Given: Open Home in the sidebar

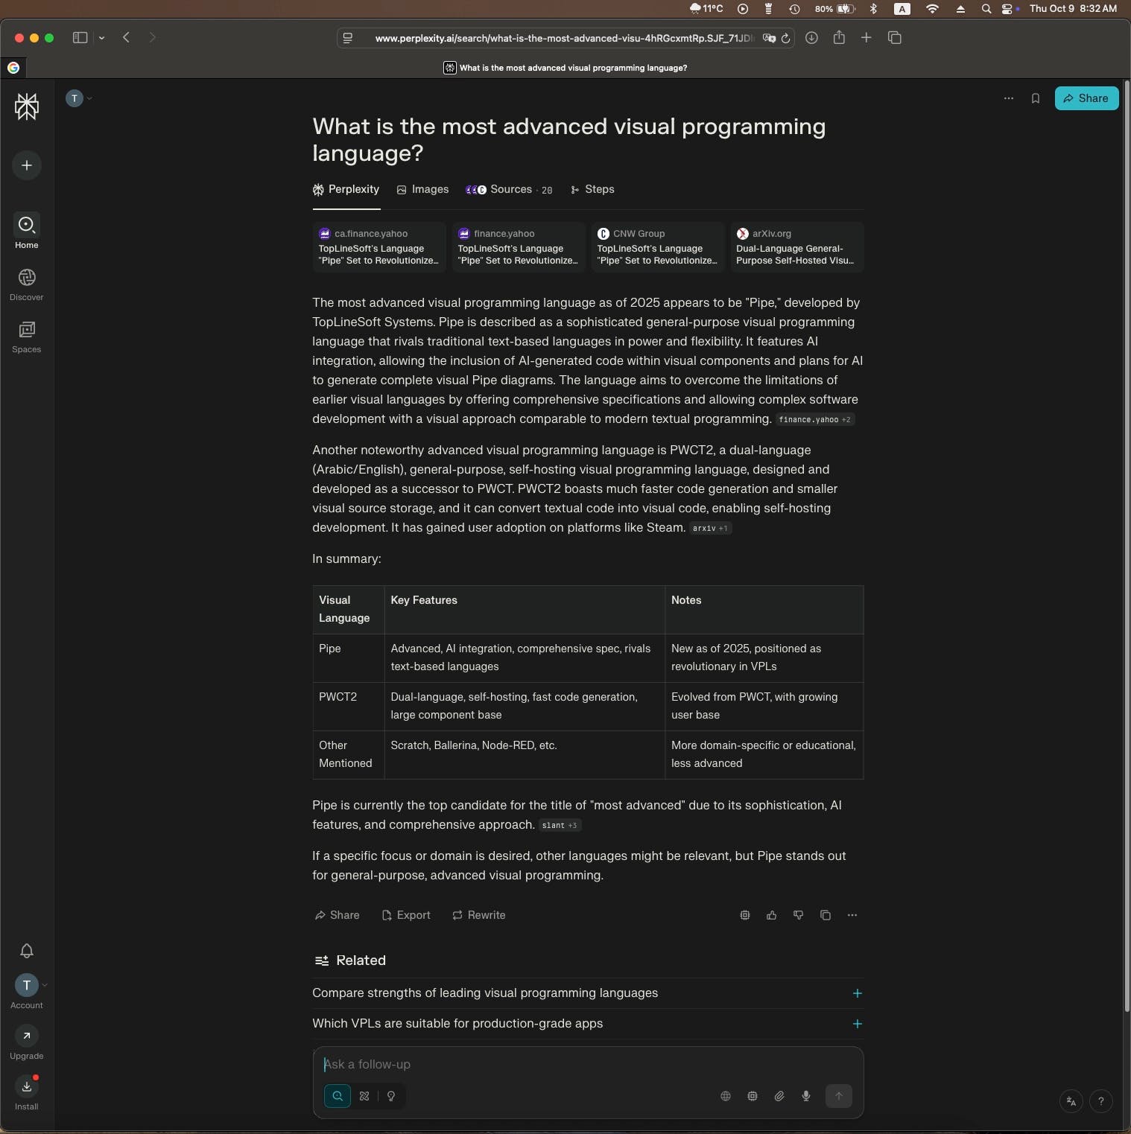Looking at the screenshot, I should click(27, 231).
